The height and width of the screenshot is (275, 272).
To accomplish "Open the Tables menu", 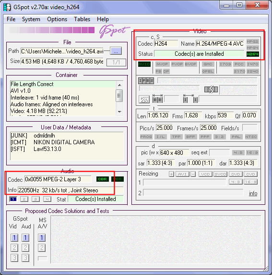I will coord(82,19).
